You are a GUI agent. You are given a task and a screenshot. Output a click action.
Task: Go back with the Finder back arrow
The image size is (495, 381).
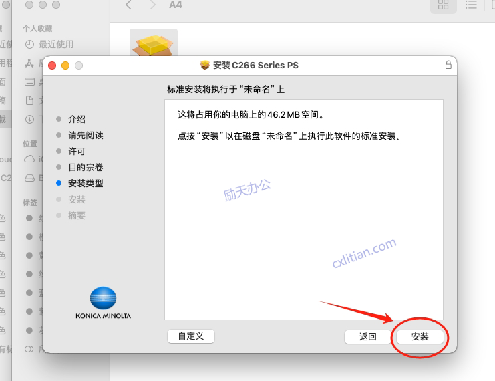pyautogui.click(x=128, y=5)
